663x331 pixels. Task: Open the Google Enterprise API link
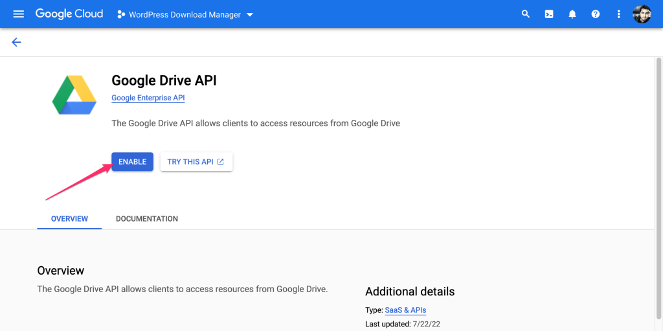coord(148,98)
